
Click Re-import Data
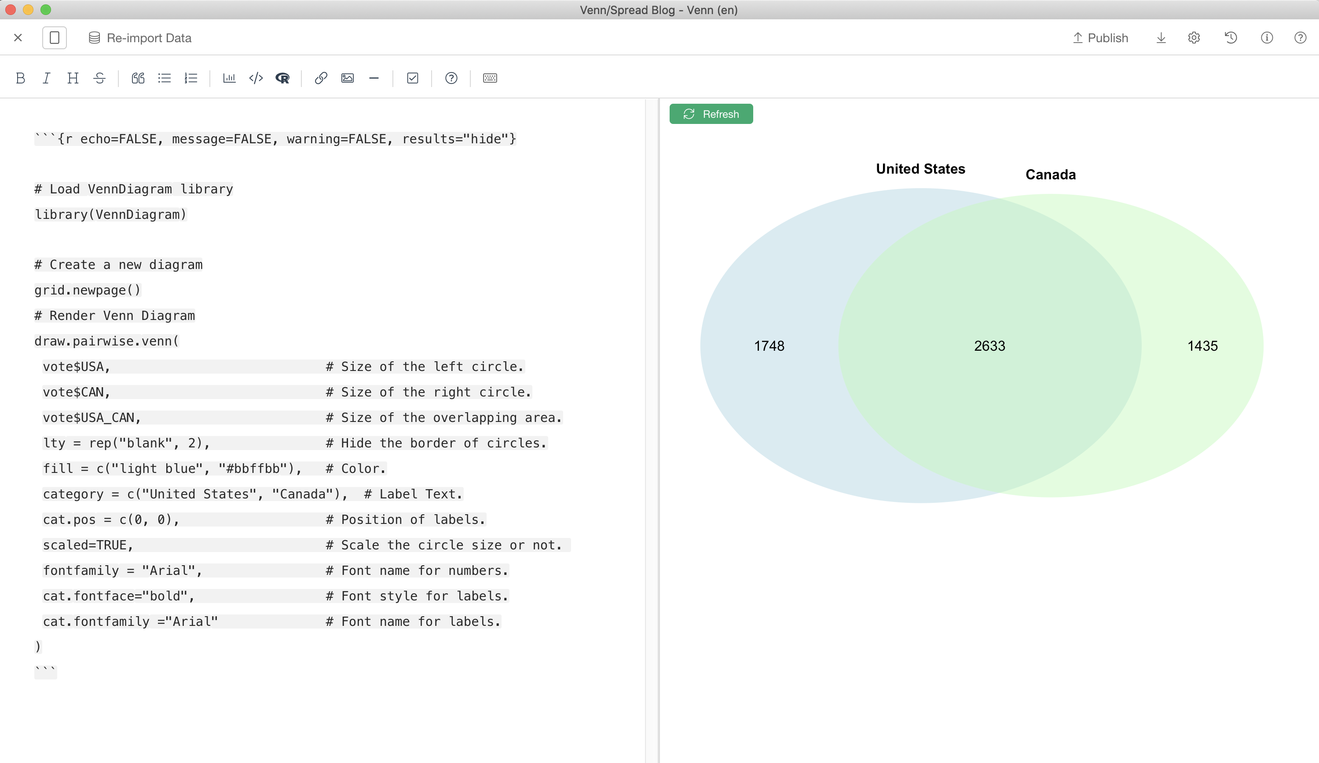point(140,38)
